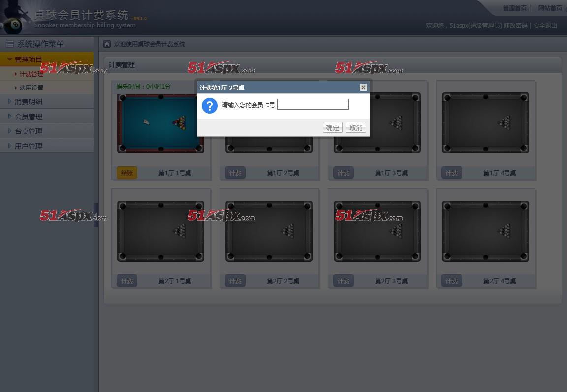Click the 第1厅 3号桌 label

coord(391,173)
